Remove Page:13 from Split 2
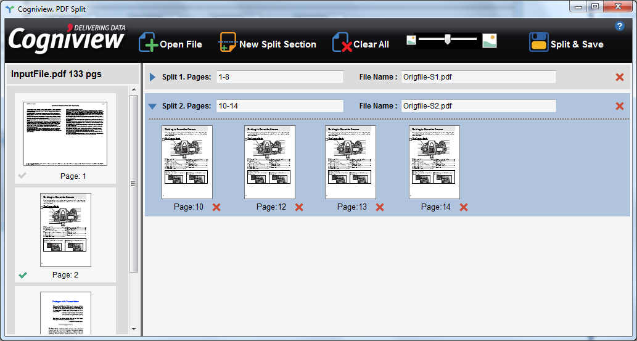The image size is (637, 341). tap(380, 207)
